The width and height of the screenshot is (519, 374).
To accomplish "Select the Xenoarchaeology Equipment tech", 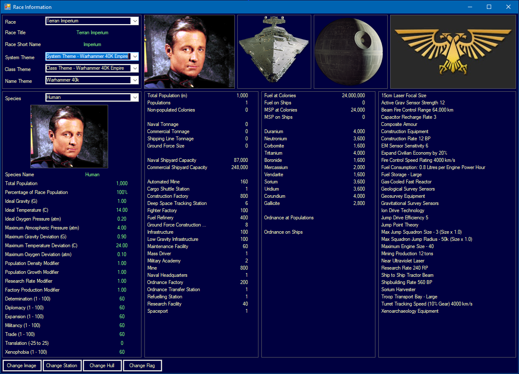I will (x=410, y=311).
